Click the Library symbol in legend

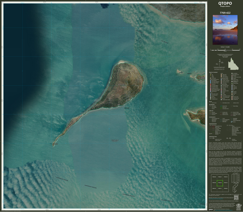pyautogui.click(x=221, y=93)
